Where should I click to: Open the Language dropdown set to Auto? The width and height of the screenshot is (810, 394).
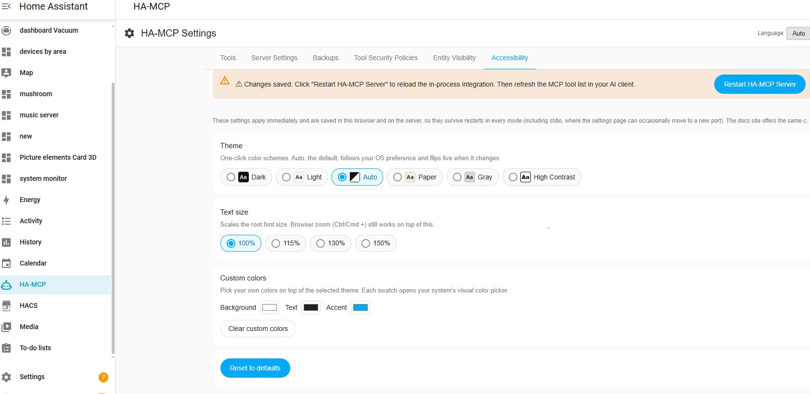click(798, 33)
